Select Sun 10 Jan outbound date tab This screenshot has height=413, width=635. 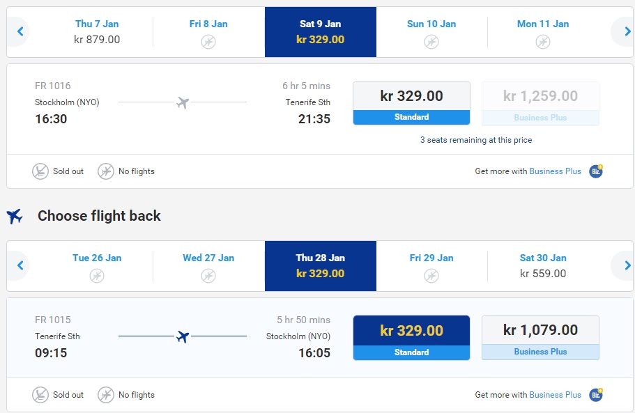pyautogui.click(x=431, y=31)
